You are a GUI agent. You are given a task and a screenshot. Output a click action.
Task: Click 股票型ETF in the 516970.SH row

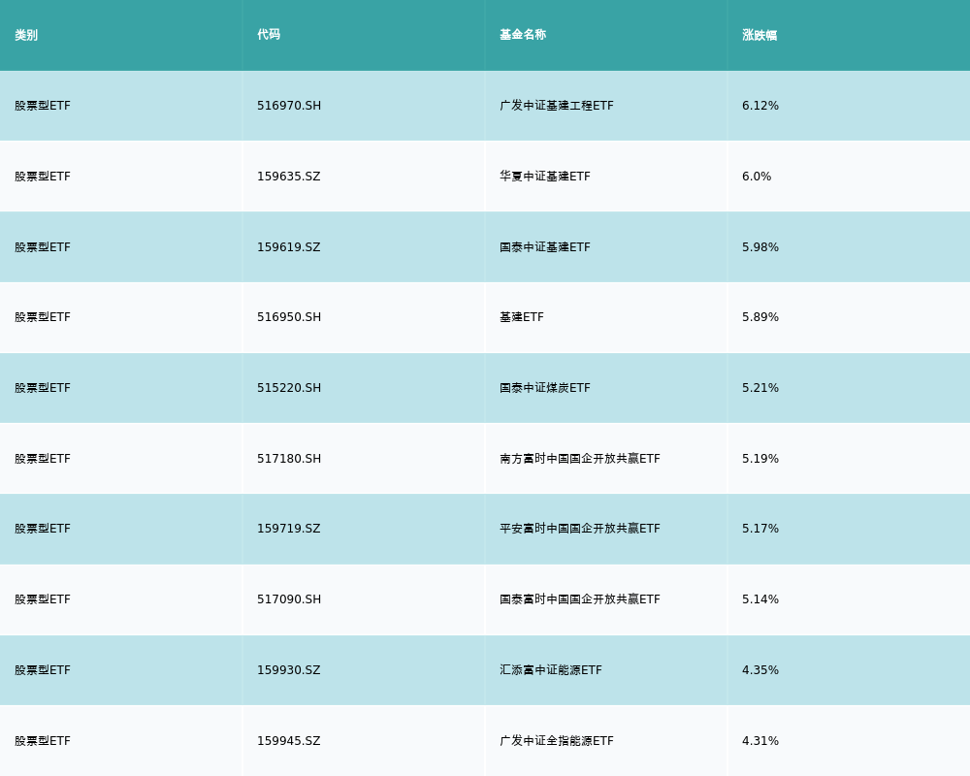[x=43, y=106]
